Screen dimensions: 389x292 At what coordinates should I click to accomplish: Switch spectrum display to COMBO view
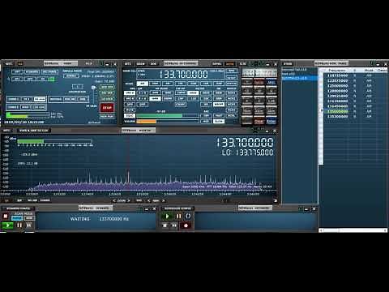tap(45, 200)
